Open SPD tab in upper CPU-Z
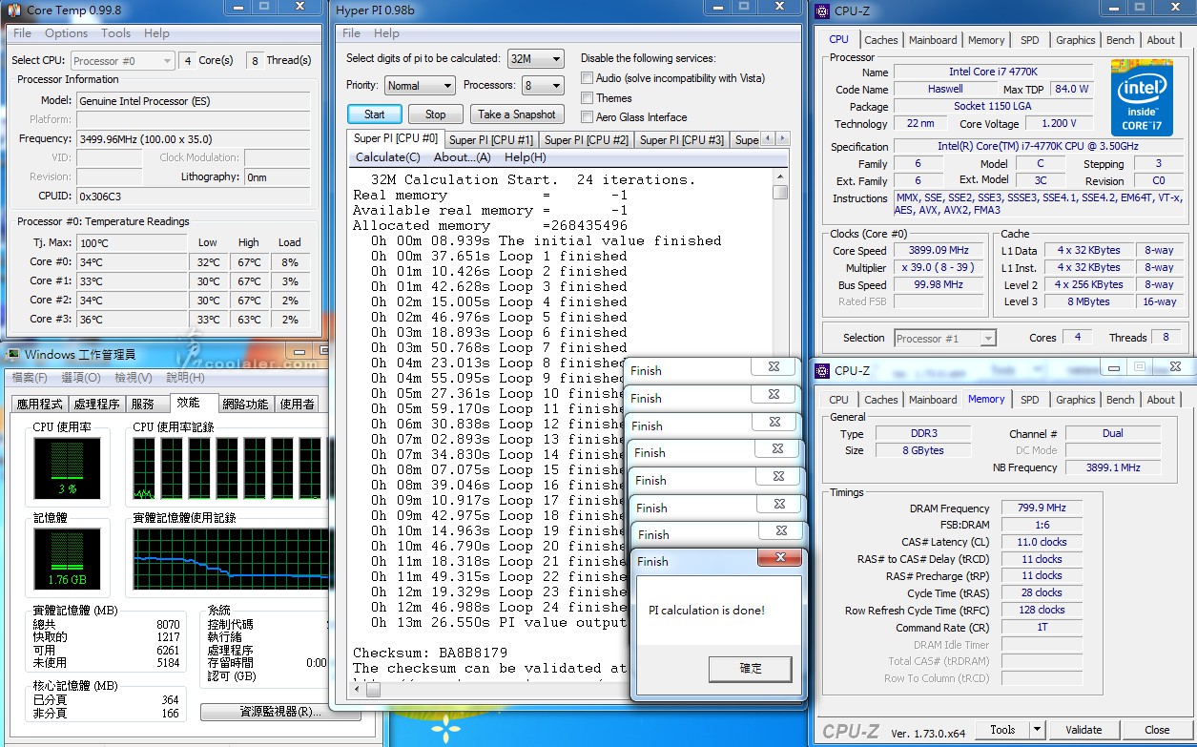The width and height of the screenshot is (1197, 747). [1029, 40]
